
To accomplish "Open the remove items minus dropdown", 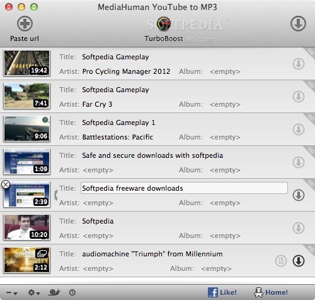I will click(x=12, y=292).
